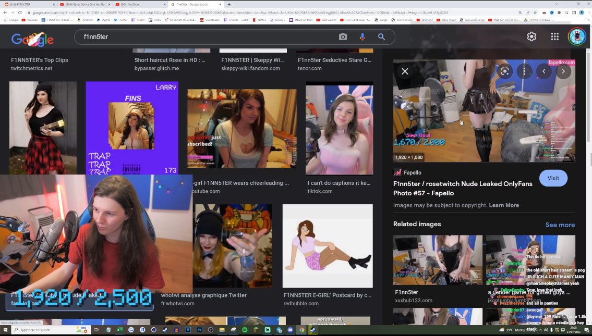Open the YouTube bookmark
The width and height of the screenshot is (592, 336).
29,20
